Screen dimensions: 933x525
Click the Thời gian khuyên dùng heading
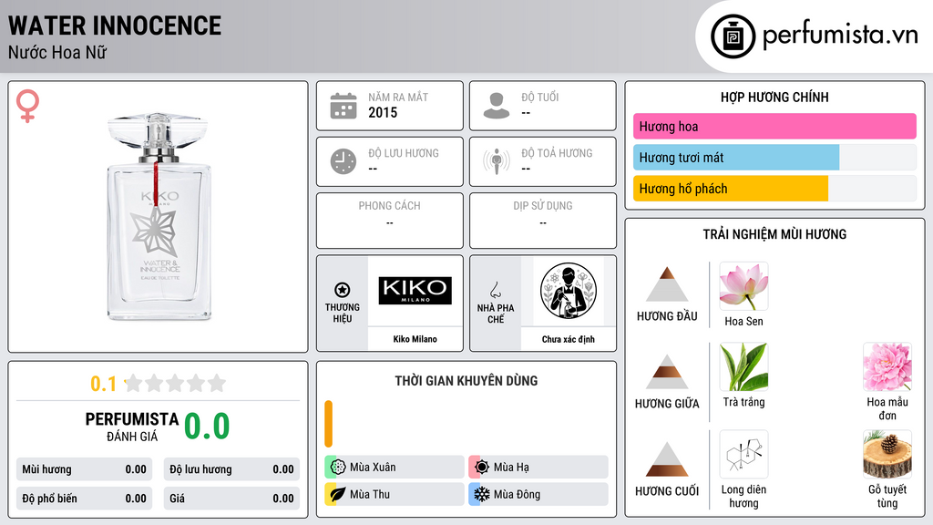coord(466,381)
